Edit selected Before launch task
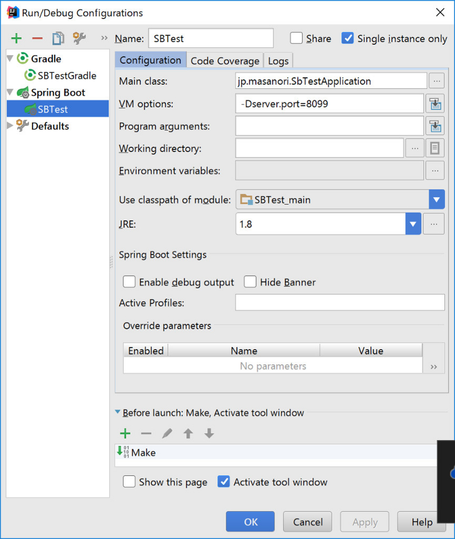Viewport: 455px width, 539px height. [167, 434]
